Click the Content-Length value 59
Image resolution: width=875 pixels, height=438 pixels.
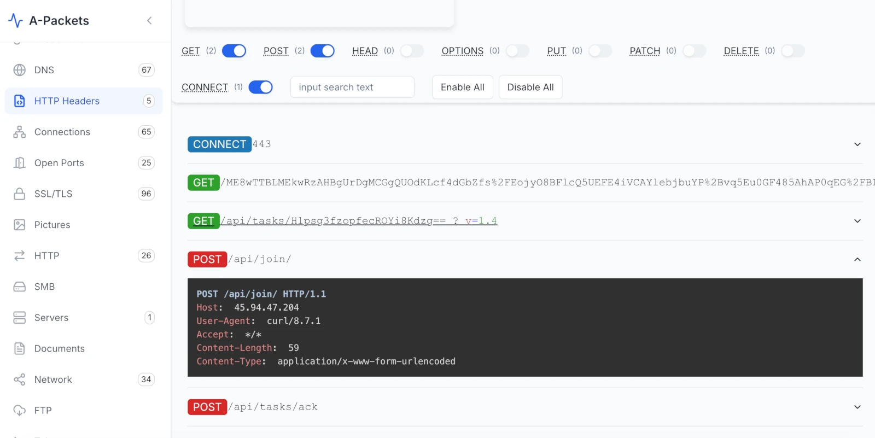click(294, 348)
